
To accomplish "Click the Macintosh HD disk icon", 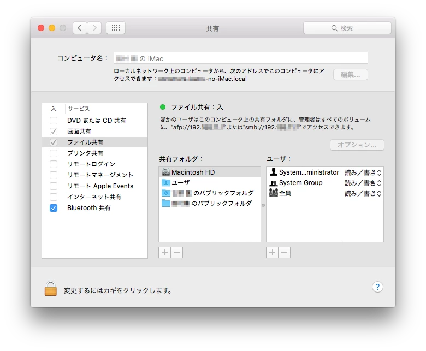I will [165, 172].
